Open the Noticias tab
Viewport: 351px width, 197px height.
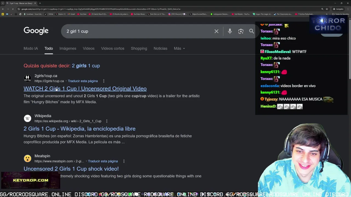(160, 48)
